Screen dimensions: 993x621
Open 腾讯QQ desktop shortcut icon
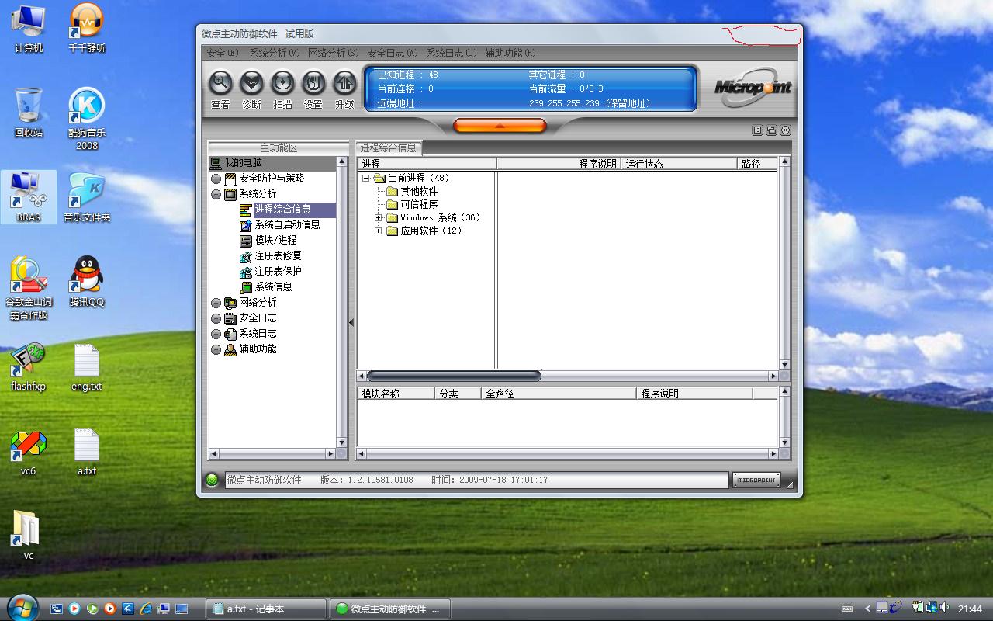click(x=86, y=276)
